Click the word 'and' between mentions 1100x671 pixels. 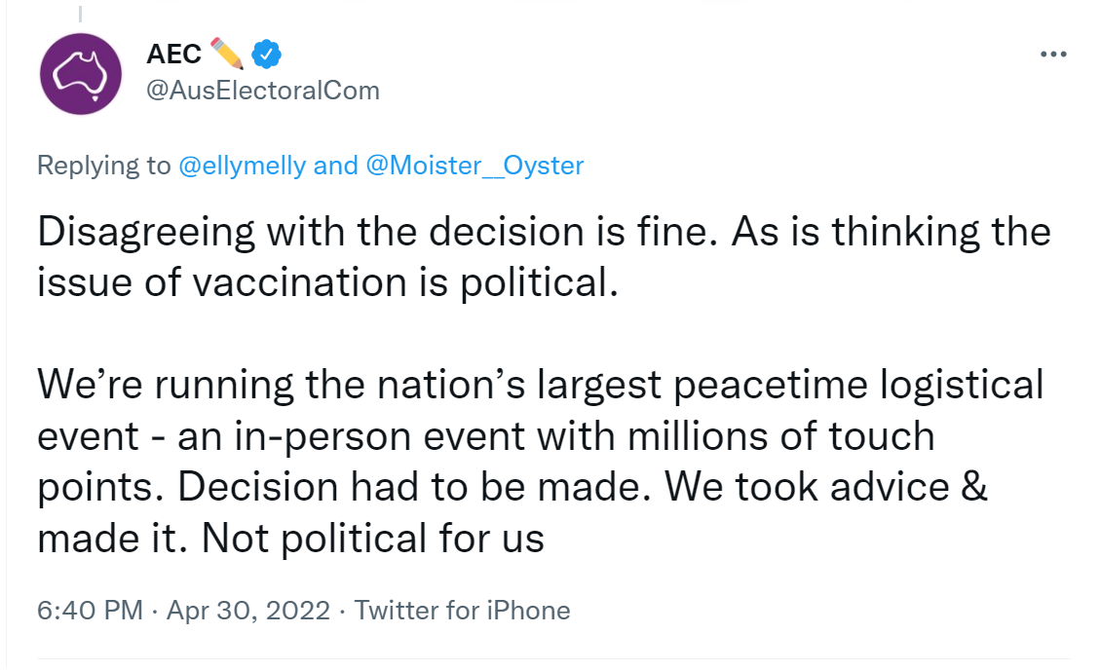click(x=335, y=166)
